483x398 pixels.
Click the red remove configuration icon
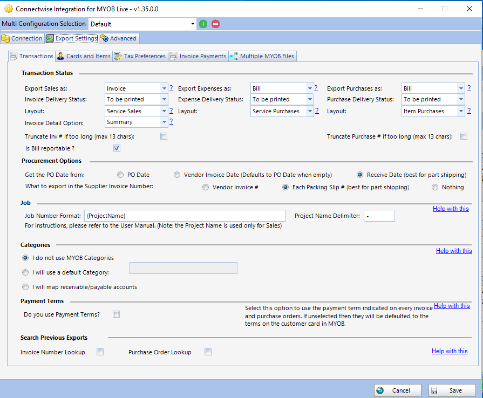click(216, 24)
